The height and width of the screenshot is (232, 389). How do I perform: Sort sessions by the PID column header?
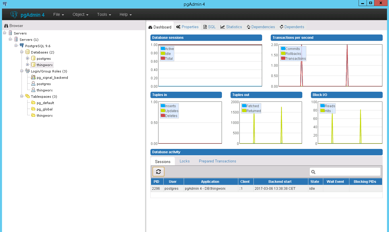pos(157,182)
